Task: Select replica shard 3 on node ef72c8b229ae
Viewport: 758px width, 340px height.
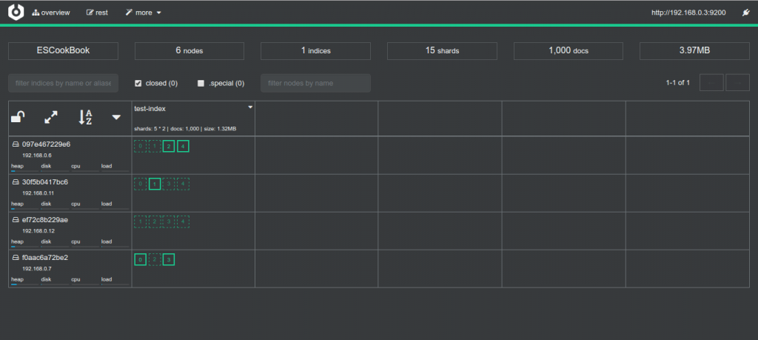Action: 169,221
